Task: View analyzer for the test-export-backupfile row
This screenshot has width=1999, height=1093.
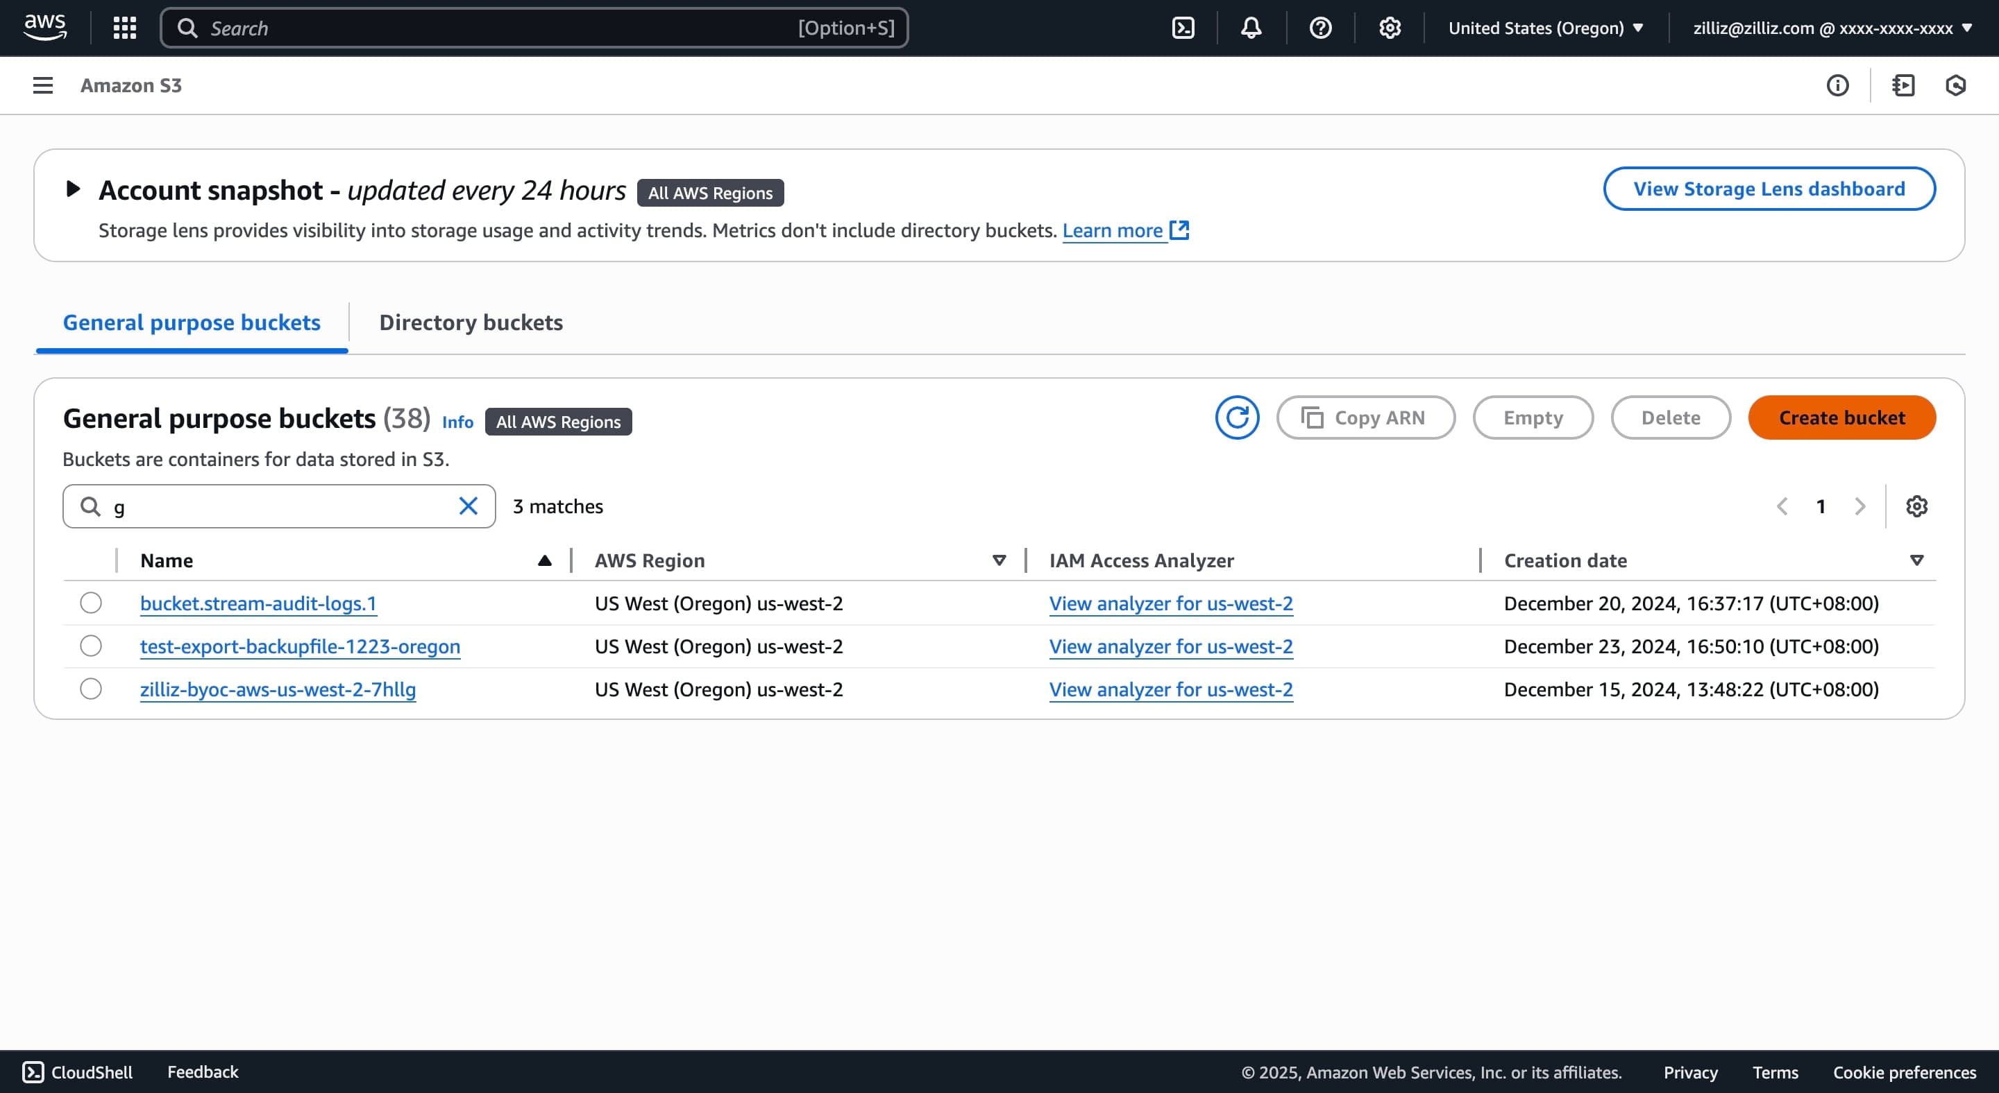Action: coord(1171,646)
